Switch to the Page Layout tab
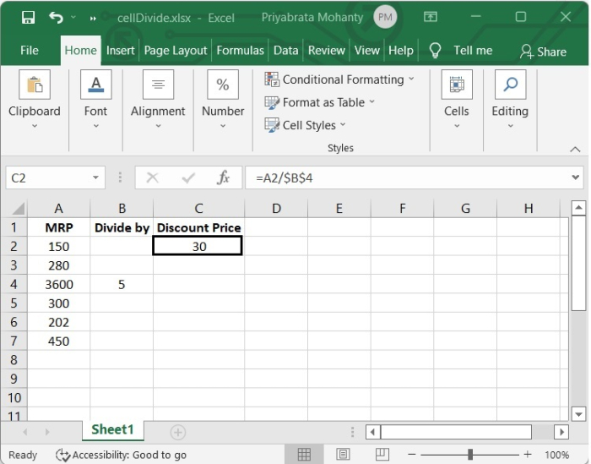Viewport: 591px width, 464px height. pyautogui.click(x=176, y=51)
